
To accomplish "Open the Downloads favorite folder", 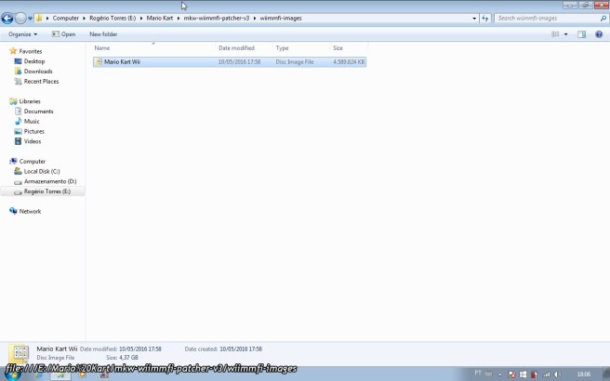I will (38, 72).
